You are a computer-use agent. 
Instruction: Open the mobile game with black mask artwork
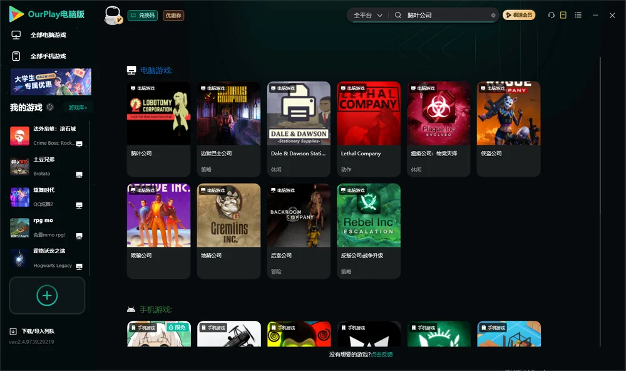click(369, 334)
